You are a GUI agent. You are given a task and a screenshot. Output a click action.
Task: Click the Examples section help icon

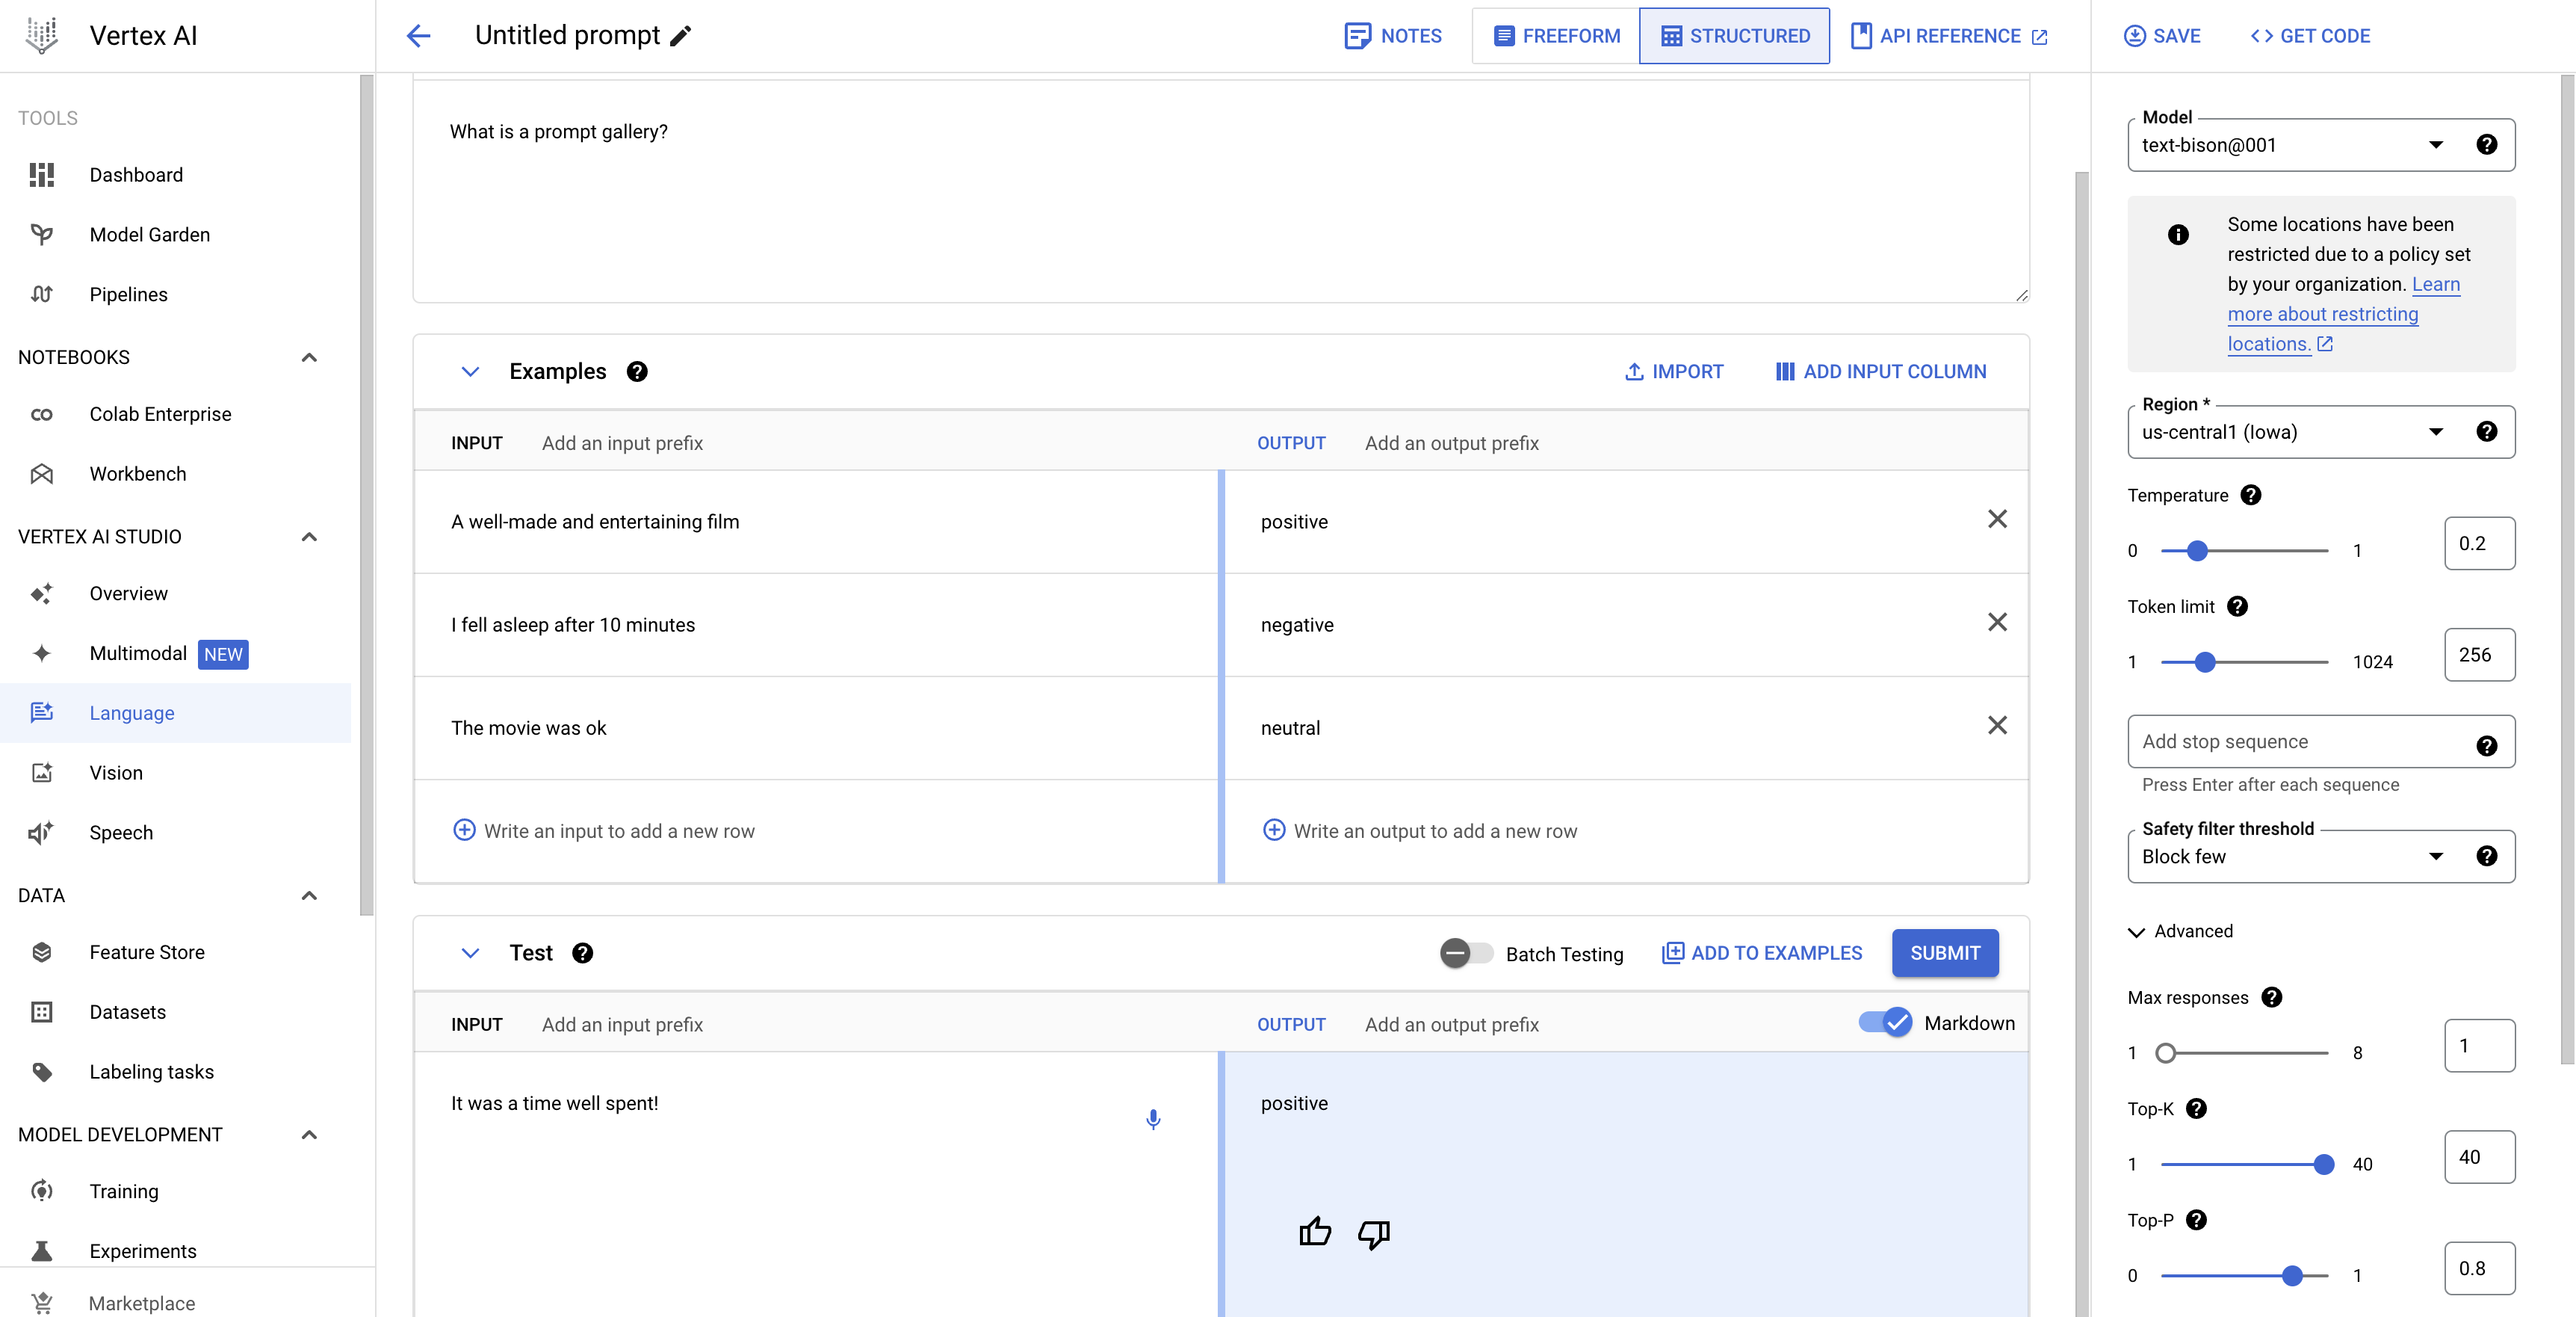point(637,371)
